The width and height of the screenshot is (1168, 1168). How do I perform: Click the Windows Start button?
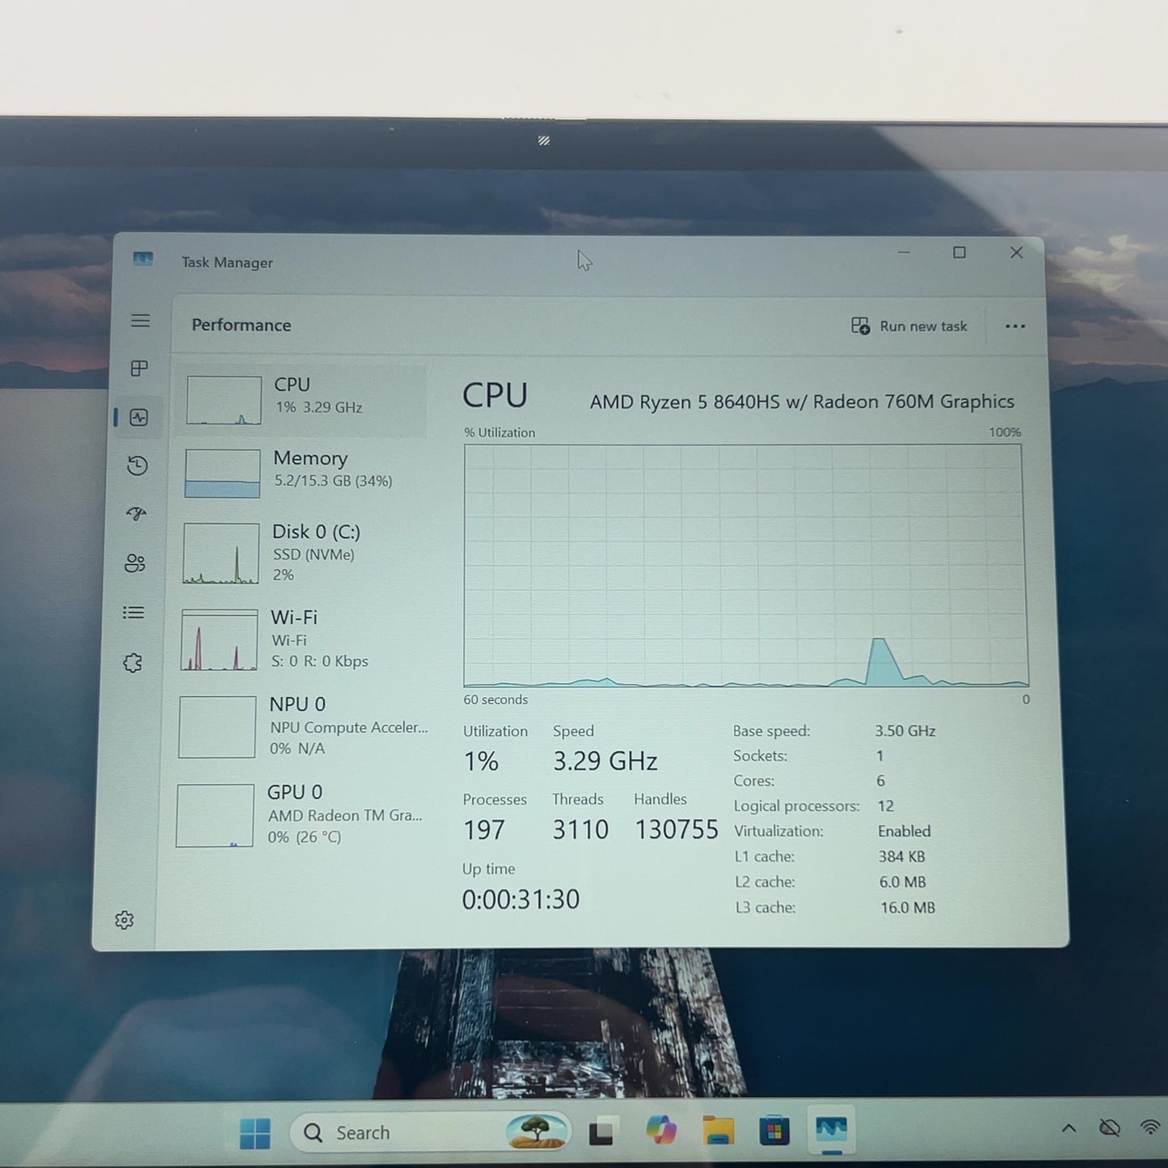pyautogui.click(x=255, y=1133)
